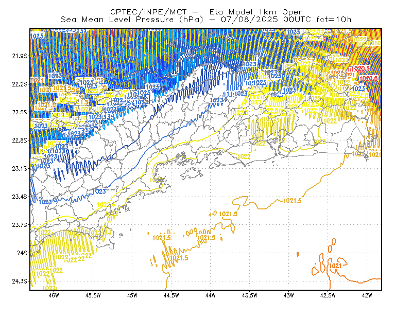Click the 1021.5 label near 43W
The height and width of the screenshot is (318, 412).
pyautogui.click(x=292, y=201)
